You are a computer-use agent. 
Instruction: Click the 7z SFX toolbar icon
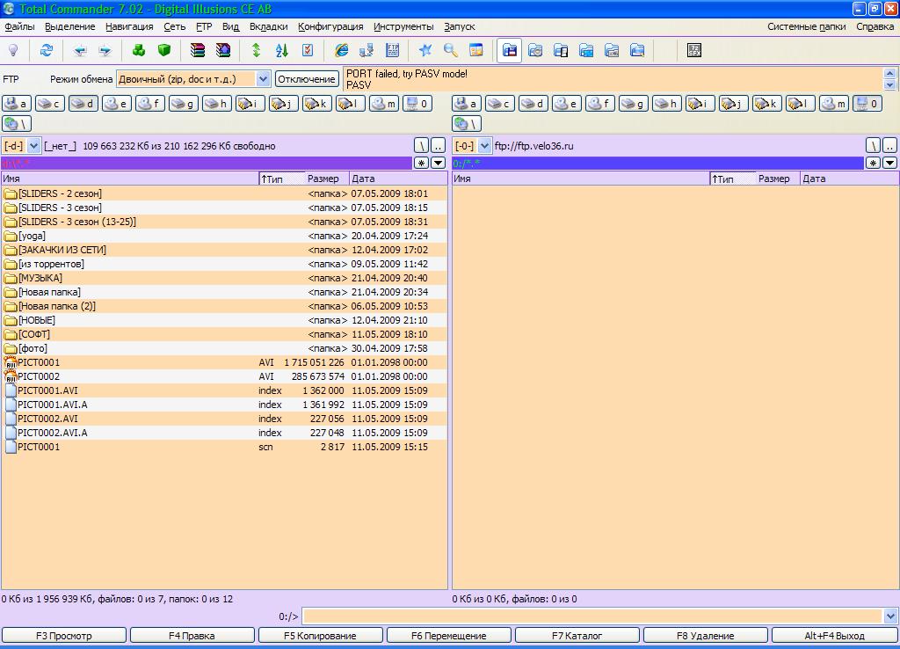[x=694, y=50]
